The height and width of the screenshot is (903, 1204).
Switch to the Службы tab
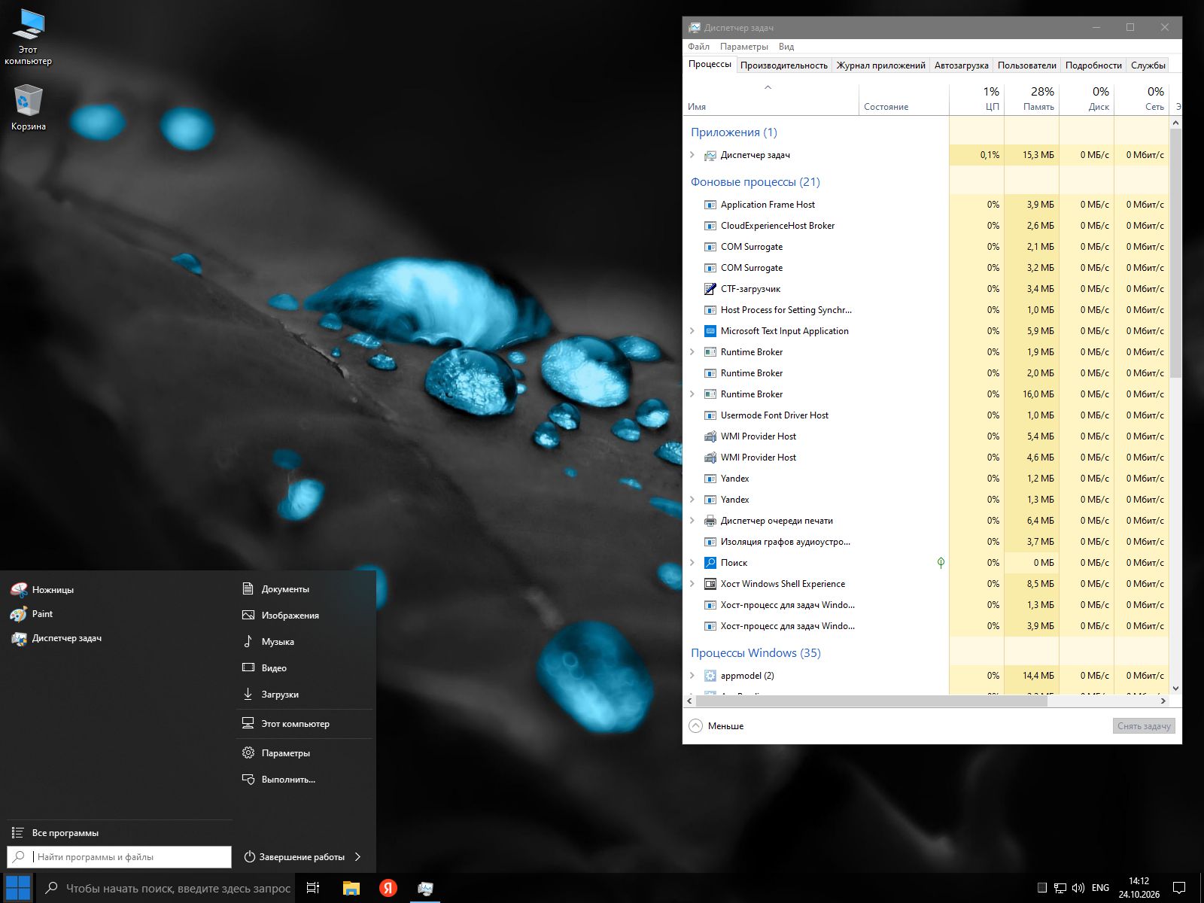tap(1148, 65)
